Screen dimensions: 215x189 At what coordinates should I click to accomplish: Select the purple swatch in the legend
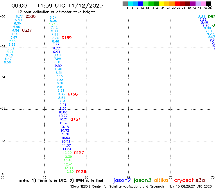click(x=193, y=3)
